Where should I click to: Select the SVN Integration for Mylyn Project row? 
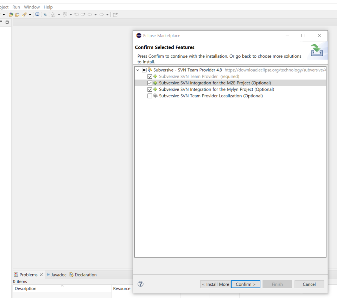pos(230,89)
